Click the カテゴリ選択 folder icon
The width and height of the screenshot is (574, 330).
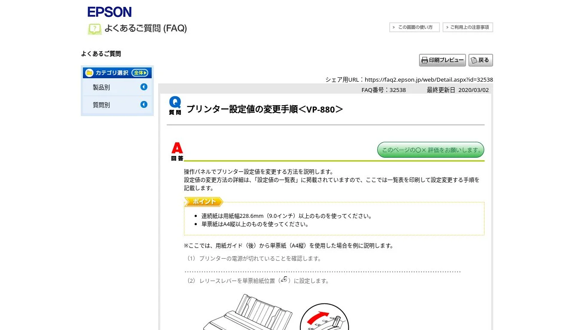(x=89, y=73)
